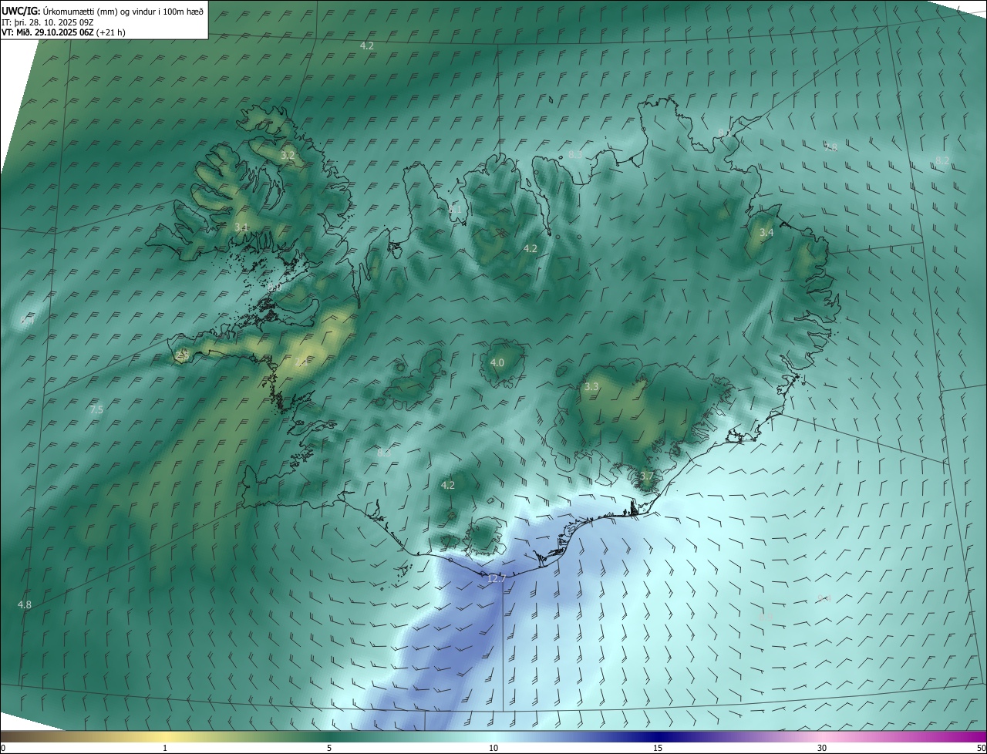Click the 7.8 value label over the northeast sea
This screenshot has width=987, height=754.
click(830, 147)
